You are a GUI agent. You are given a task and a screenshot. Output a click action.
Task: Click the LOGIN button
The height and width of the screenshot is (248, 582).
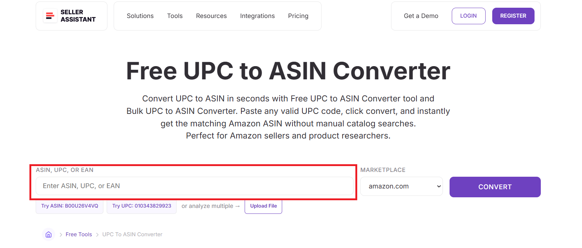pyautogui.click(x=468, y=16)
